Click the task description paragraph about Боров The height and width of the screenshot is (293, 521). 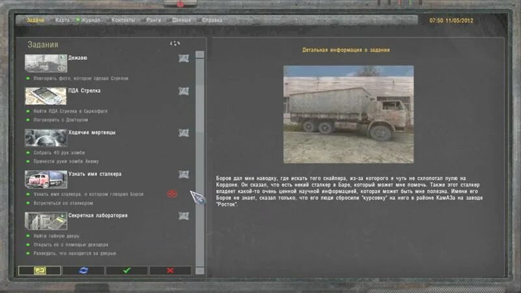[349, 191]
